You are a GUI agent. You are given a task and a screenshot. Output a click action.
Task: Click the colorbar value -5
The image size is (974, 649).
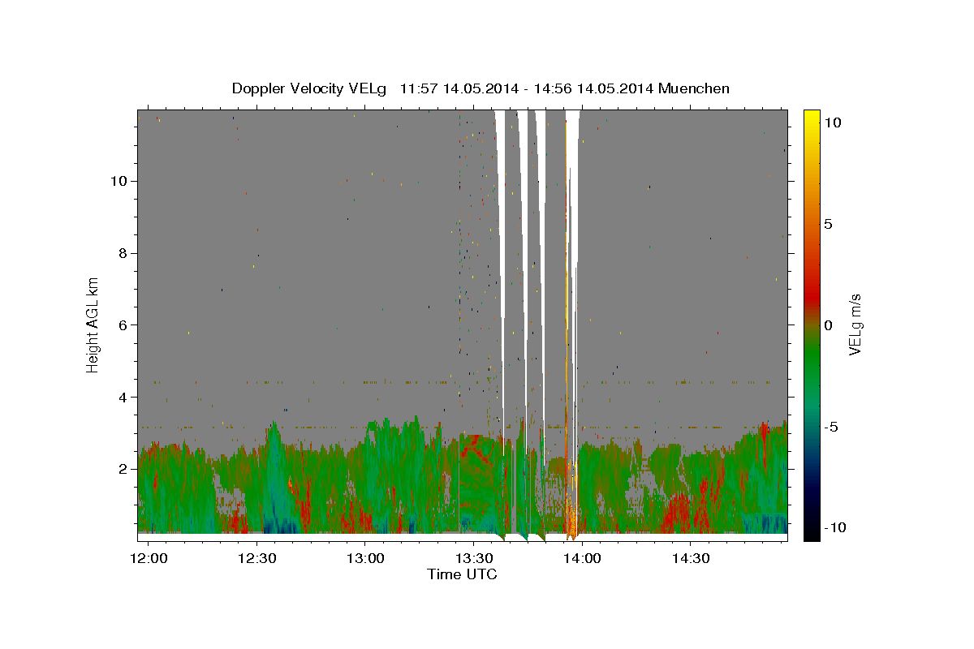coord(831,427)
